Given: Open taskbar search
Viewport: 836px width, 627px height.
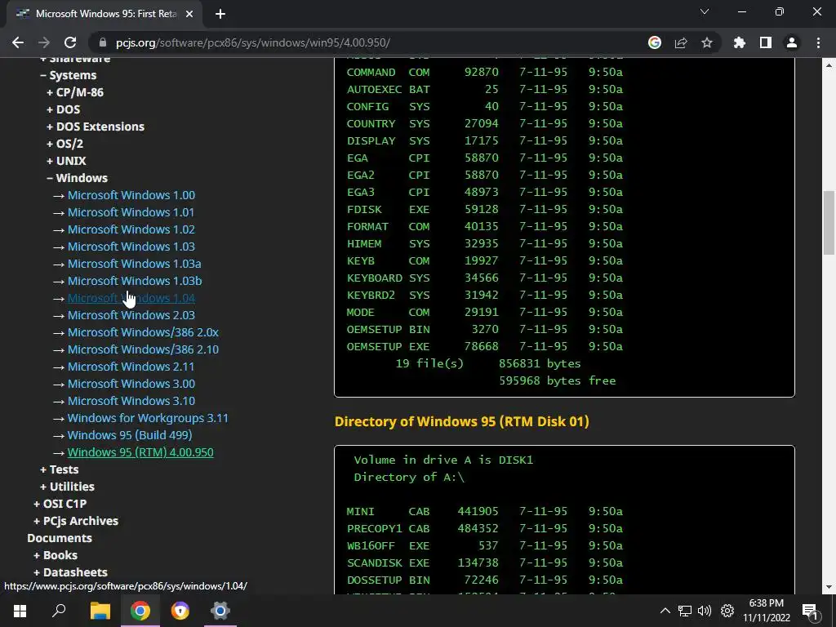Looking at the screenshot, I should 59,611.
